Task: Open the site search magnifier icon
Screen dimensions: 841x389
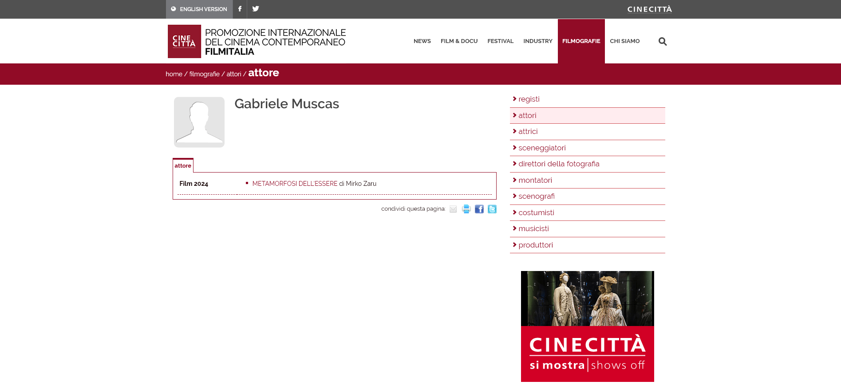Action: [x=663, y=41]
